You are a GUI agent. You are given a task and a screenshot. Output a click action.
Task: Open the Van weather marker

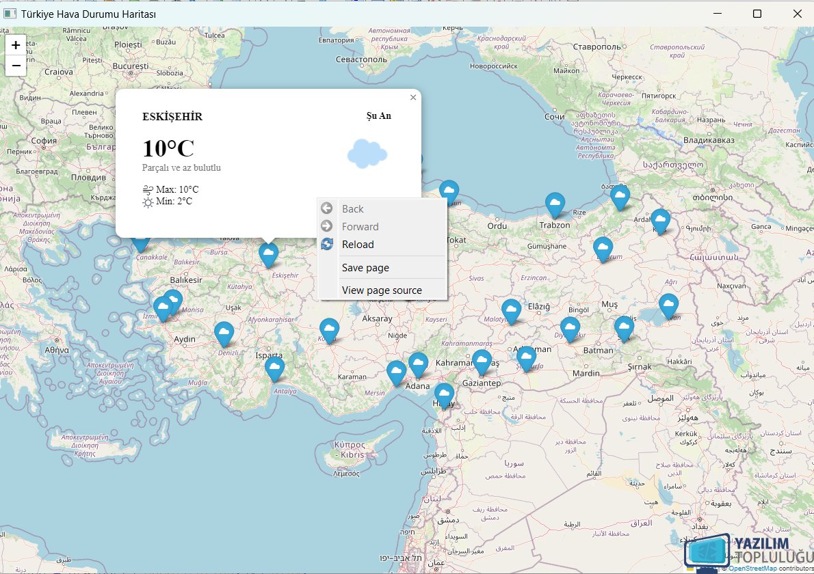click(669, 306)
